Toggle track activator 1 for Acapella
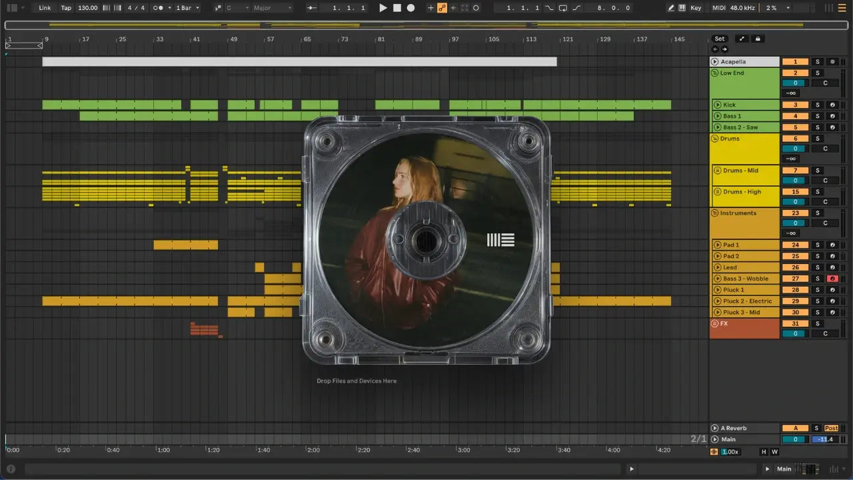Viewport: 853px width, 480px height. (795, 61)
